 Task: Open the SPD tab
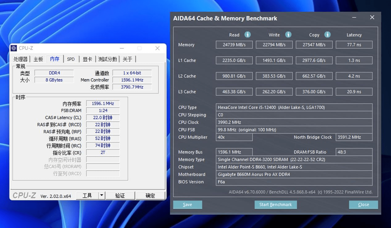click(71, 59)
